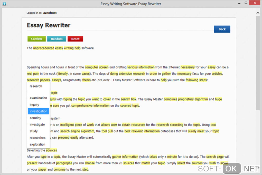Click highlighted word 'unprecedented'
This screenshot has height=175, width=262.
click(x=44, y=48)
